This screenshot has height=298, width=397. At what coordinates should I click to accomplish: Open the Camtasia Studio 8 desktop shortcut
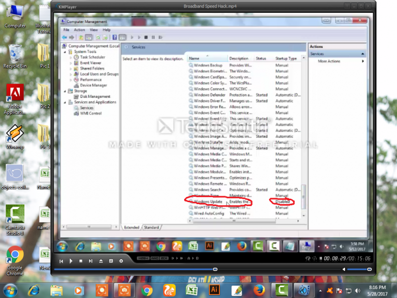15,220
